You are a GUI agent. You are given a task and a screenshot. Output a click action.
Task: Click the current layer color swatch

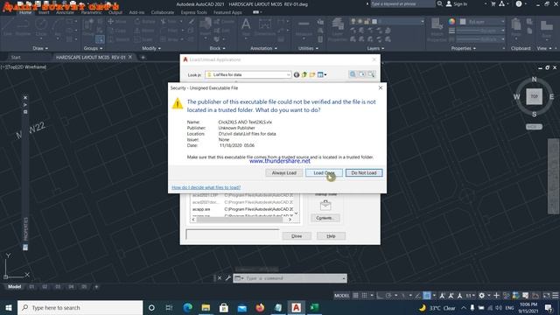(374, 21)
